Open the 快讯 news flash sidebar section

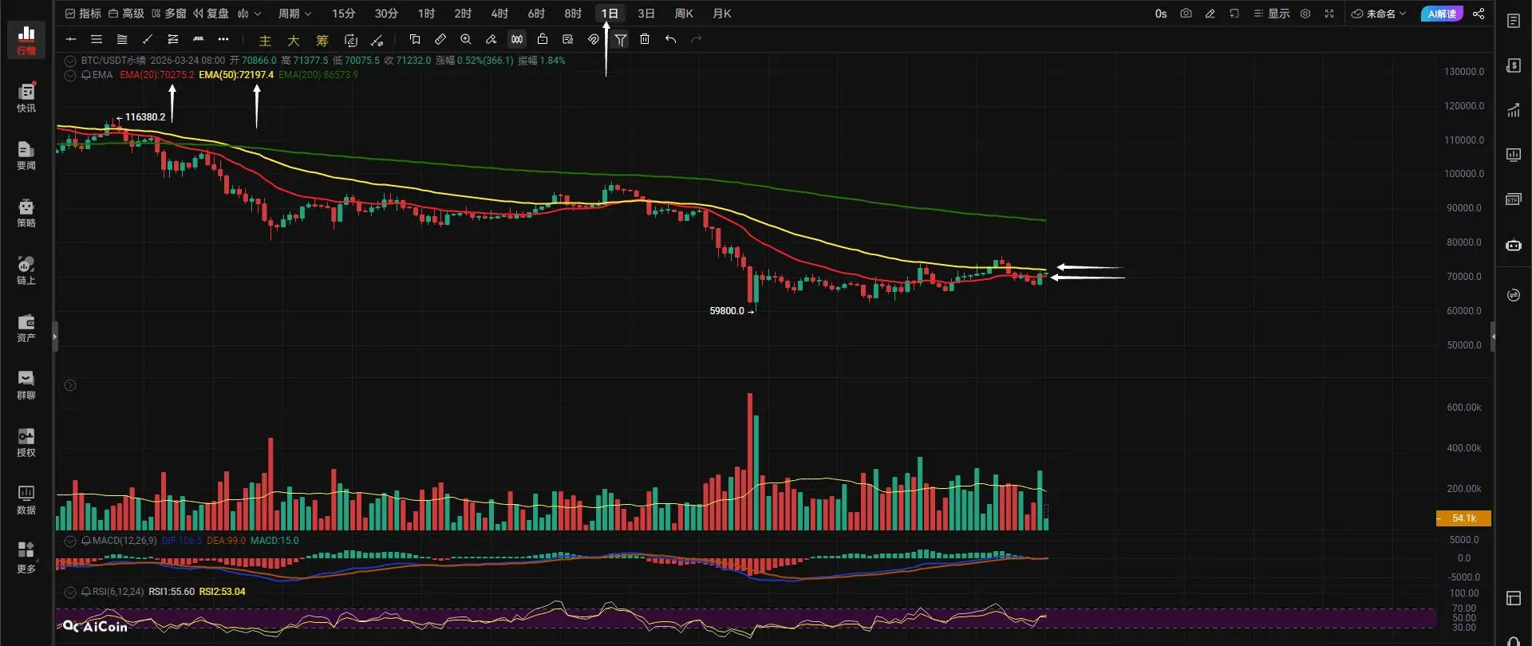pos(26,97)
